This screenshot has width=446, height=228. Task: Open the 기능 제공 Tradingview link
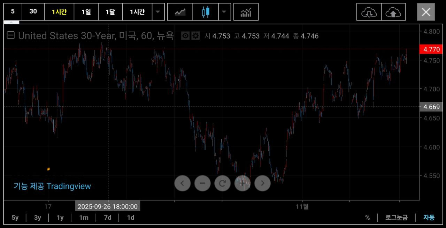[x=52, y=186]
